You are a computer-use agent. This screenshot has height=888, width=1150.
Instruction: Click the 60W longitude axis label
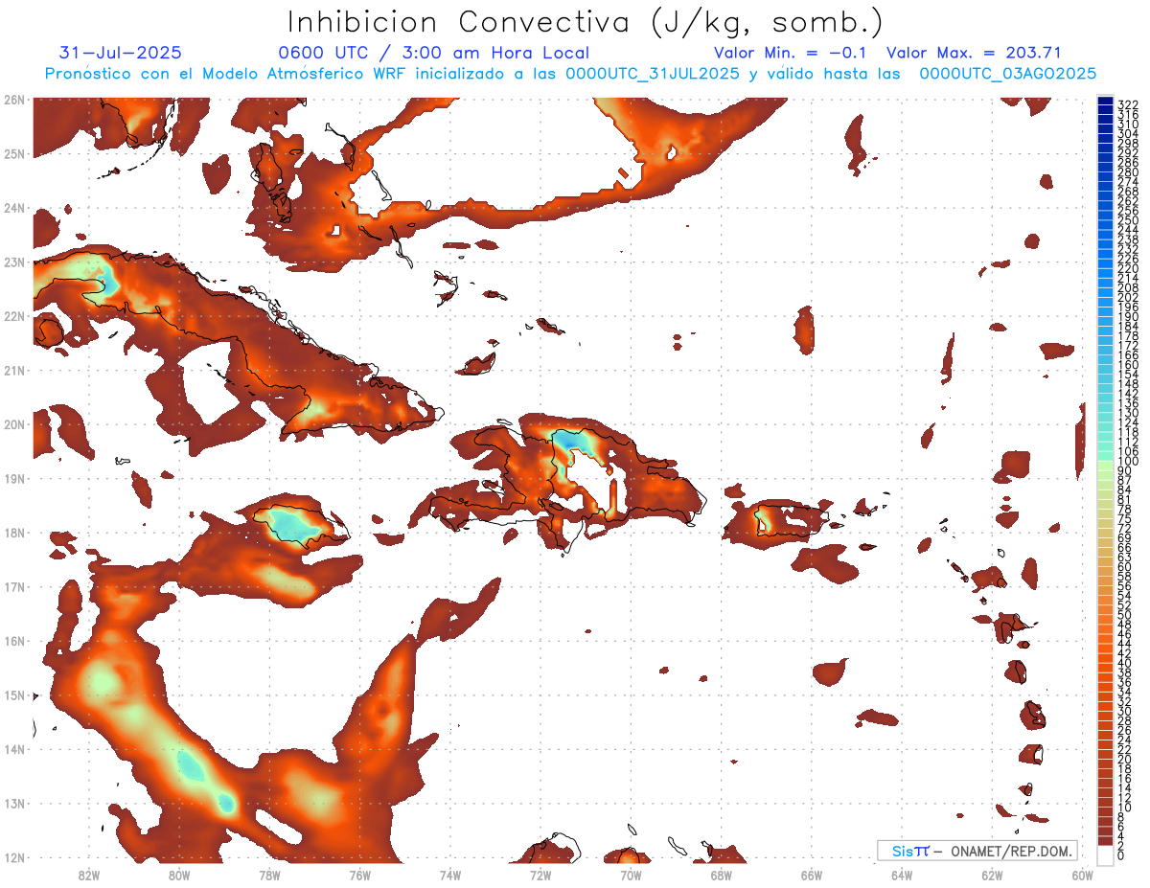(1083, 875)
